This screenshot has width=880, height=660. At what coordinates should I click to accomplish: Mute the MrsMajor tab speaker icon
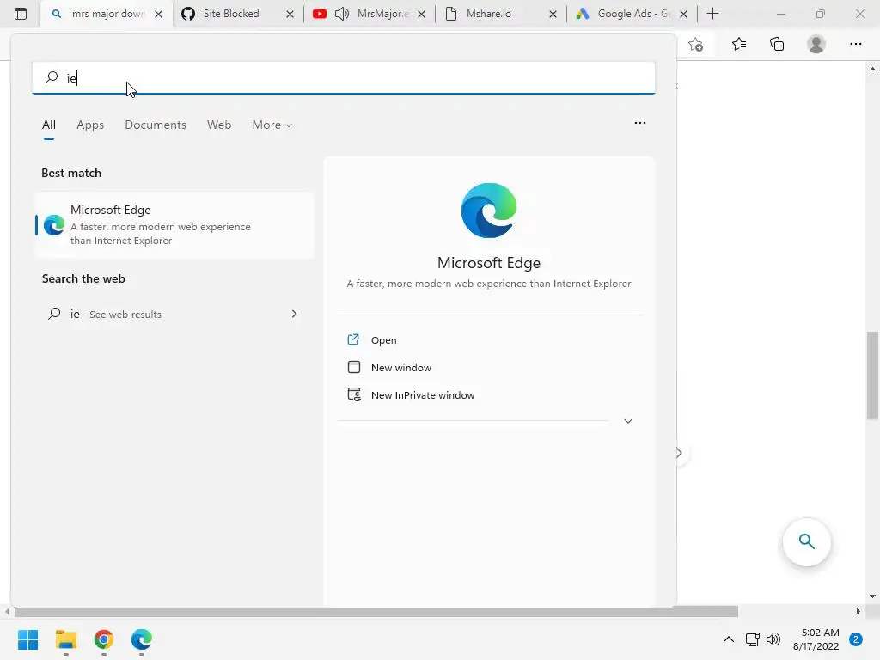(342, 14)
